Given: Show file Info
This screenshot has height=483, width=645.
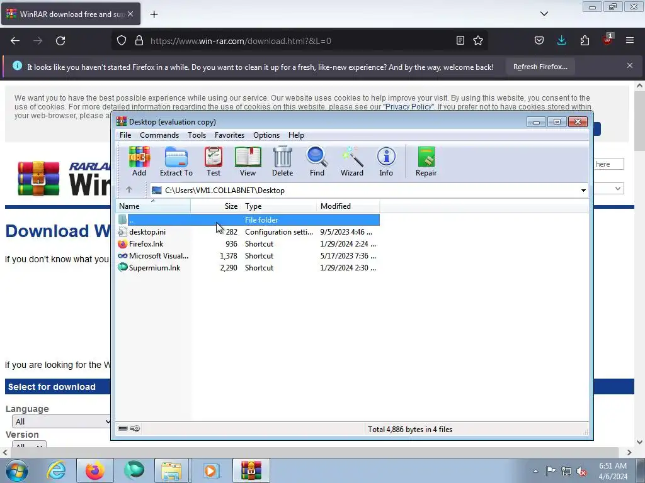Looking at the screenshot, I should [386, 162].
